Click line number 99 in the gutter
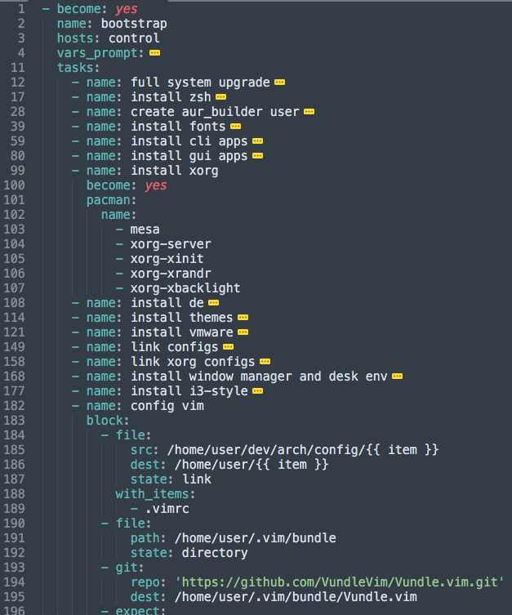 point(19,171)
